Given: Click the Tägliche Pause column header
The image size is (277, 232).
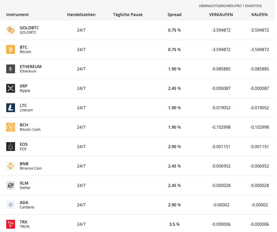Looking at the screenshot, I should (128, 15).
